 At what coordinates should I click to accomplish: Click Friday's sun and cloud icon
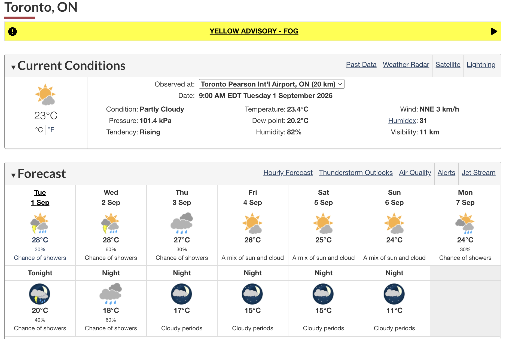tap(252, 223)
